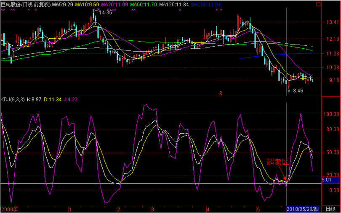341x213 pixels.
Task: Click the 10.08 price axis label
Action: [333, 68]
